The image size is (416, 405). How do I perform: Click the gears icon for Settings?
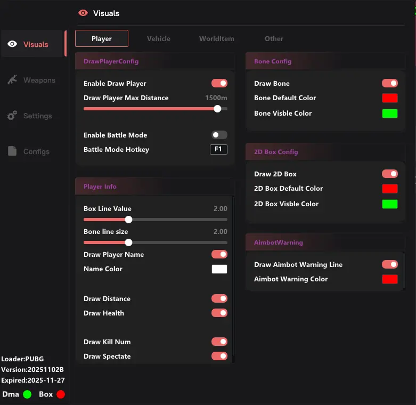pyautogui.click(x=12, y=116)
